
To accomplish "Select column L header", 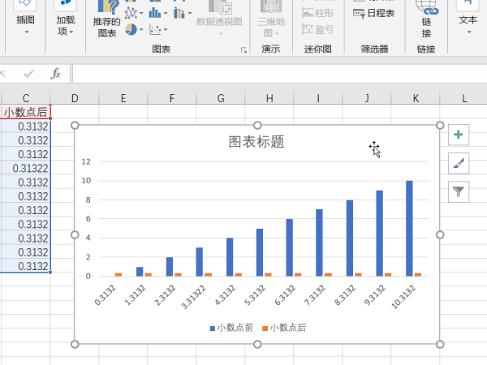I will pos(464,98).
